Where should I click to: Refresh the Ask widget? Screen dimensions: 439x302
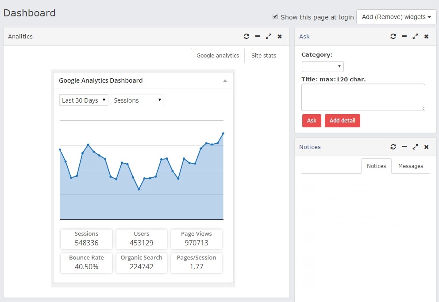click(393, 36)
